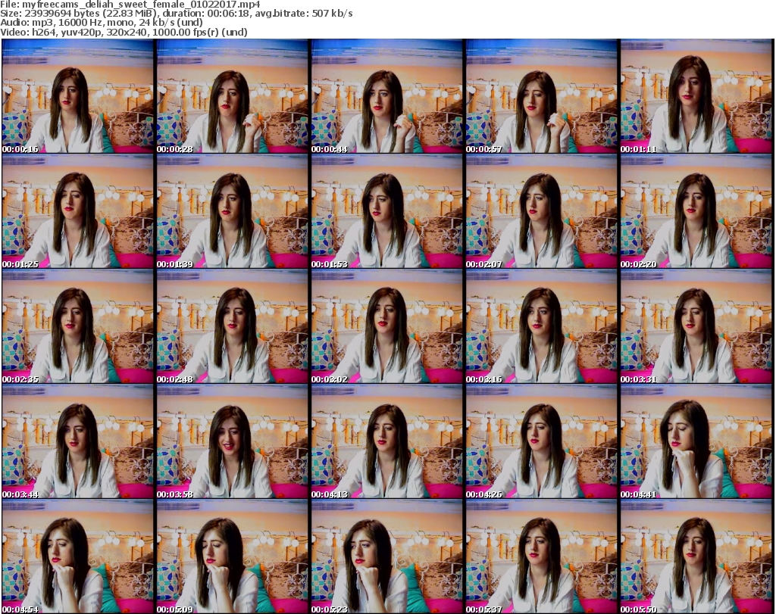Select the thumbnail timestamped 00:05:50
776x614 pixels.
pyautogui.click(x=696, y=556)
